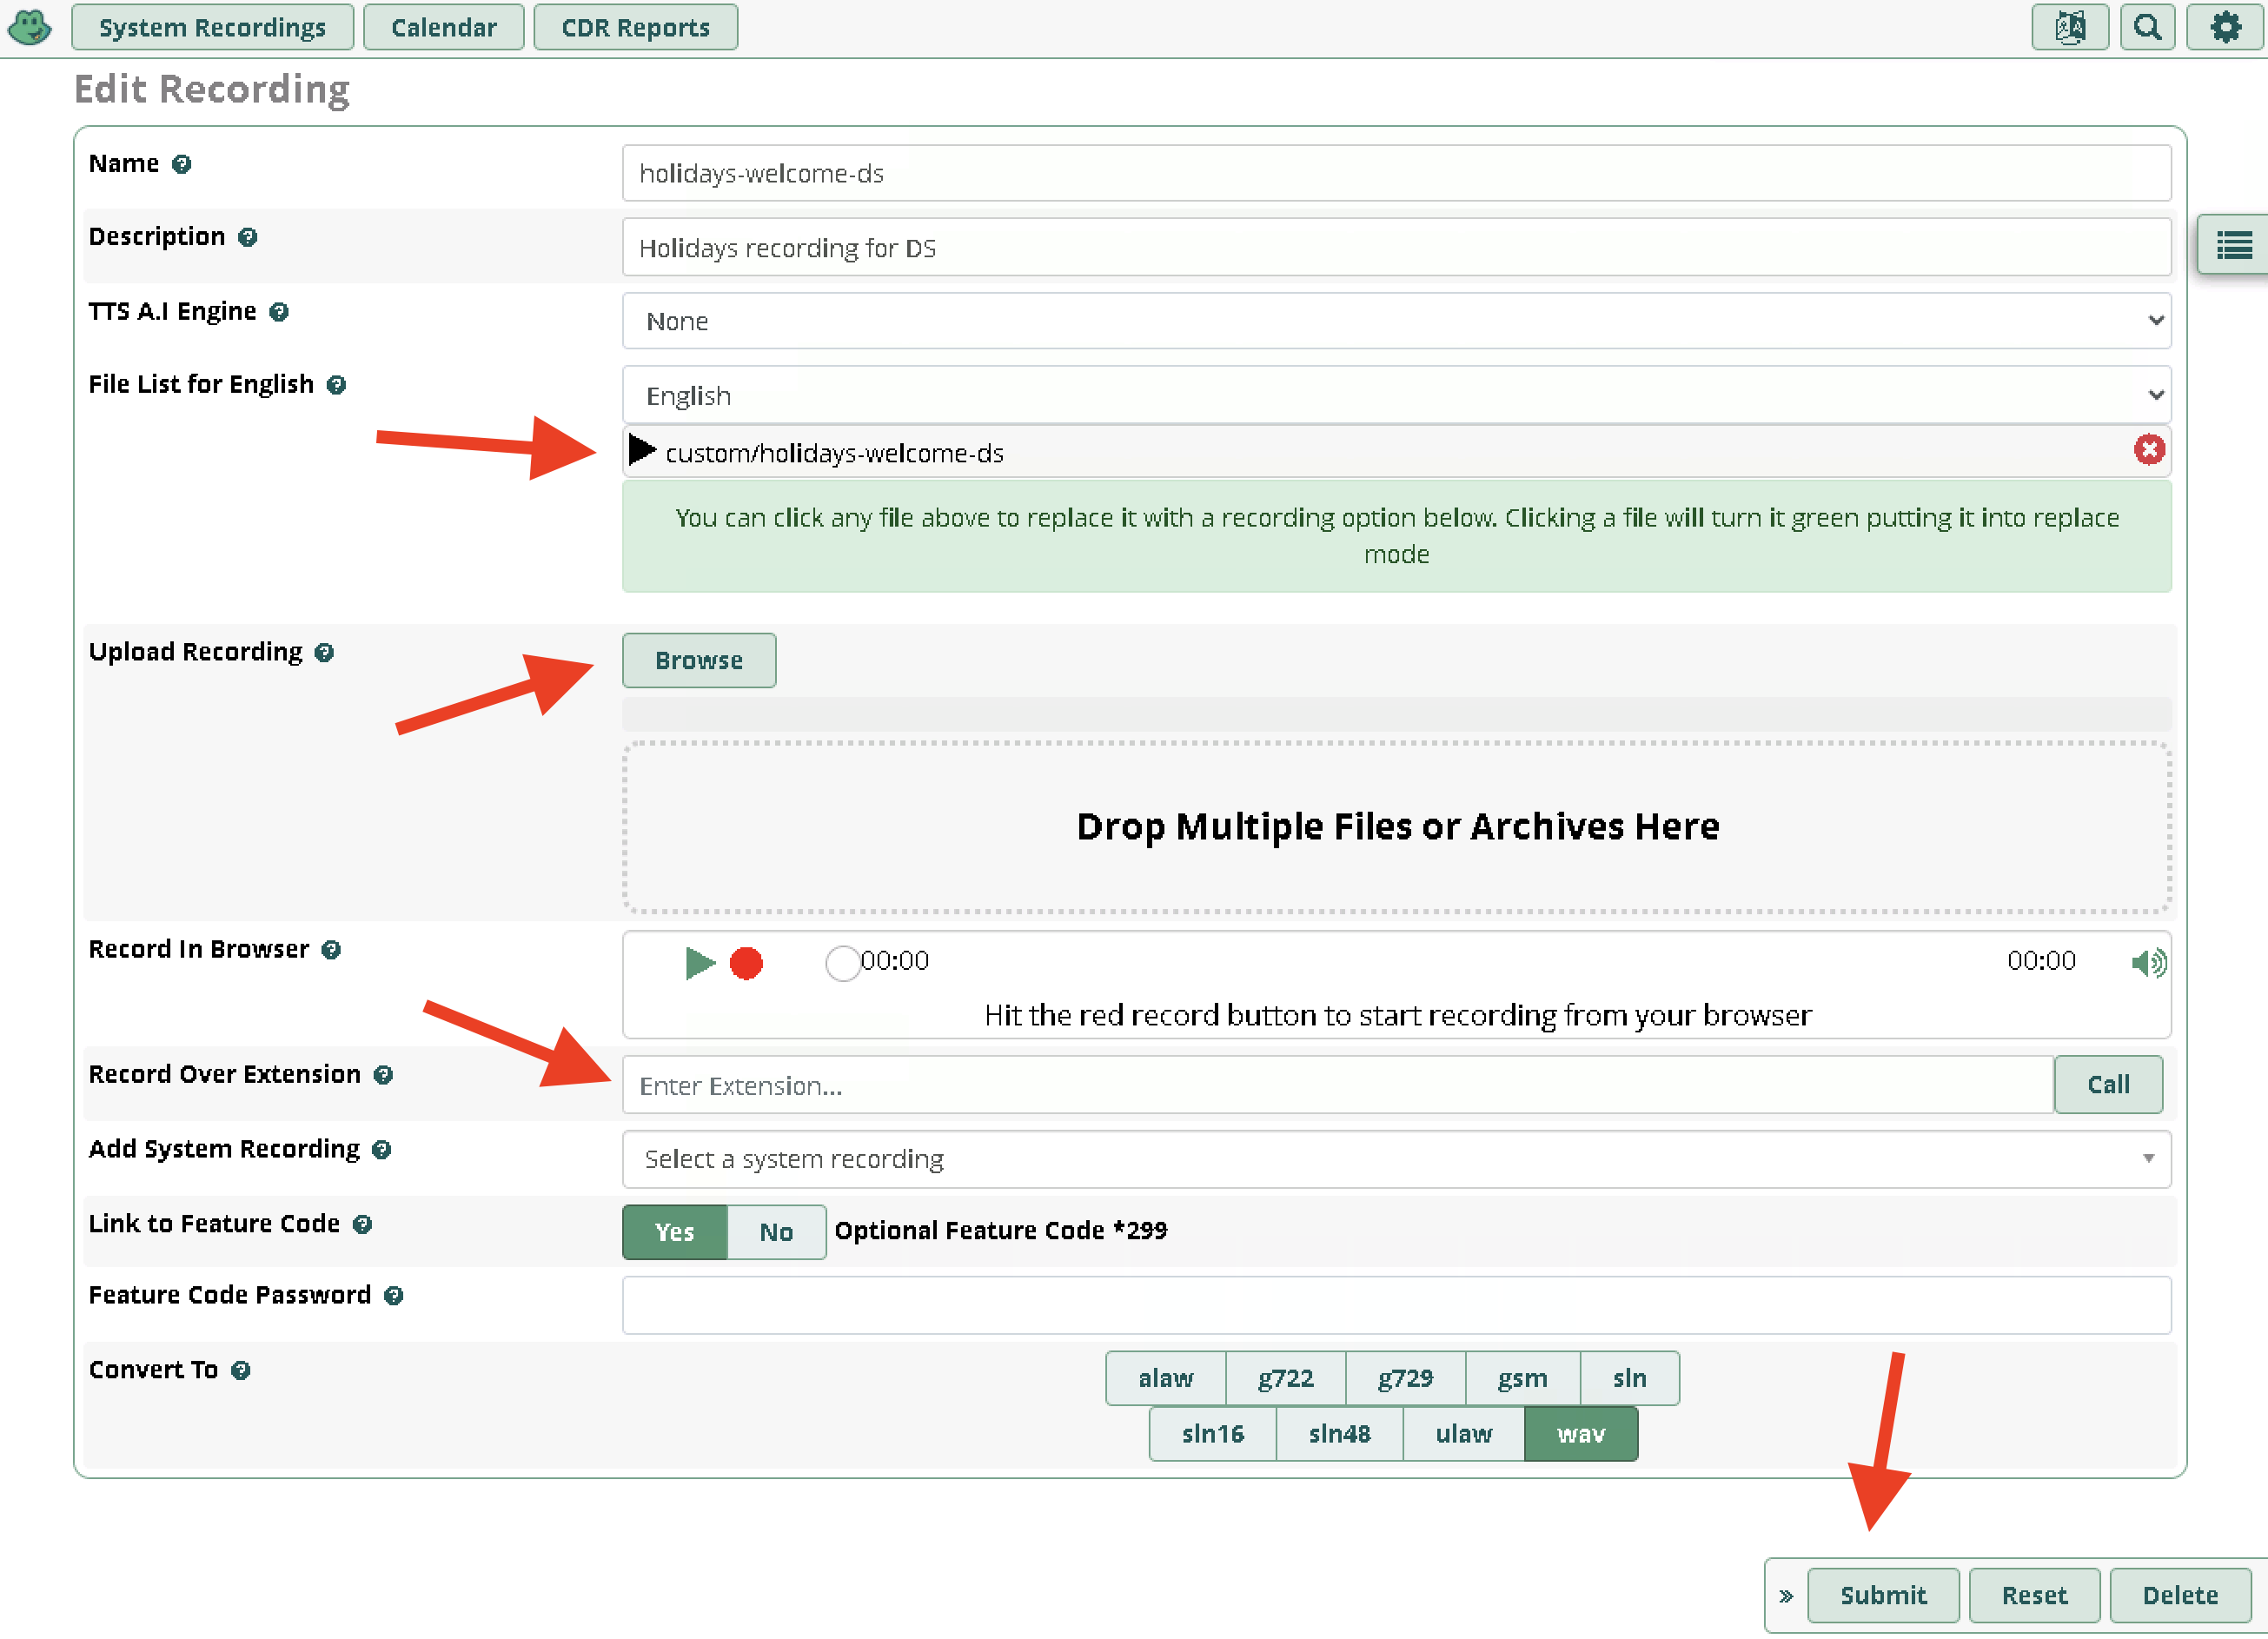Image resolution: width=2268 pixels, height=1639 pixels.
Task: Show help for Record In Browser
Action: point(331,950)
